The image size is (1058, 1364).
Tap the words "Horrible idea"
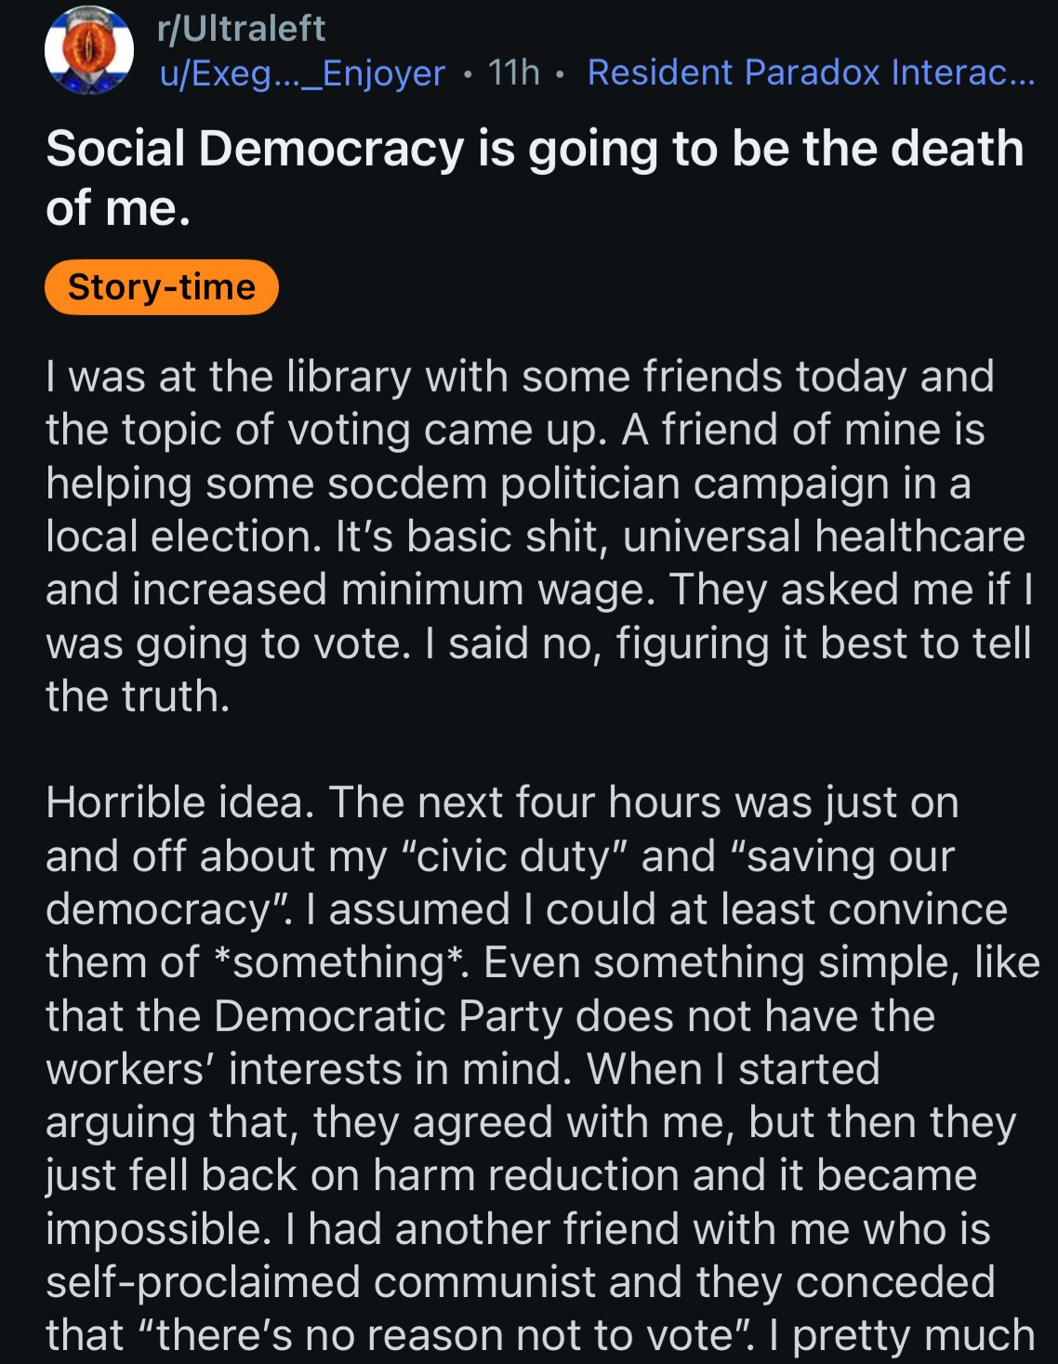coord(175,802)
